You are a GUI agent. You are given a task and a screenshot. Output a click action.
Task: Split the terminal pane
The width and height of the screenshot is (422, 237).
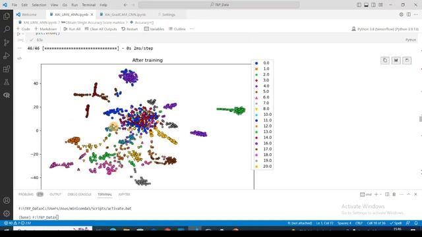pyautogui.click(x=387, y=194)
